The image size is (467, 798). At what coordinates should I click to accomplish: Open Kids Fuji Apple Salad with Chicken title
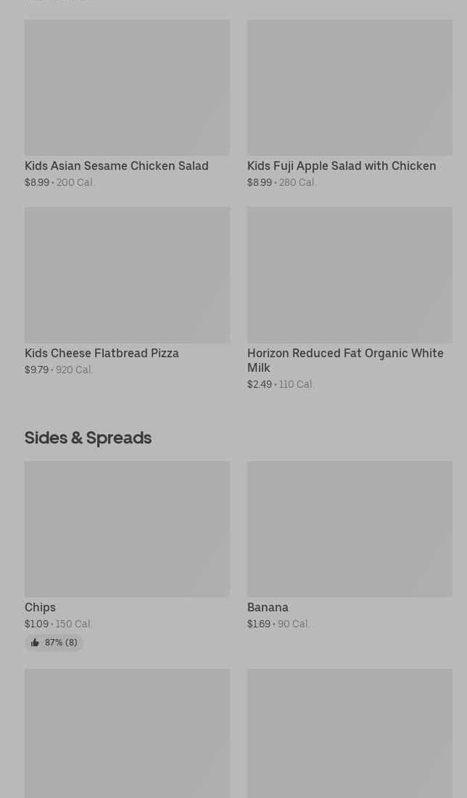(x=342, y=166)
